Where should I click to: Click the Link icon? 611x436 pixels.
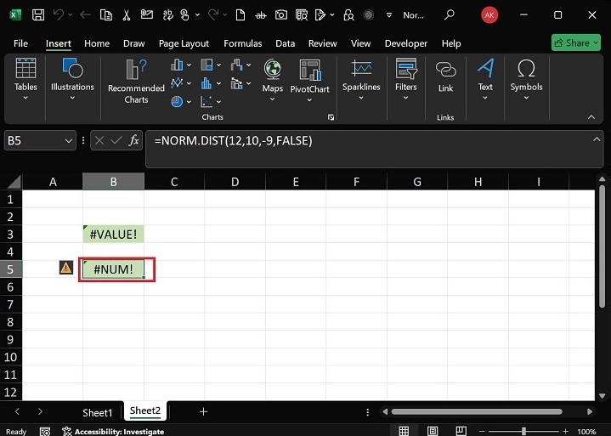[445, 76]
